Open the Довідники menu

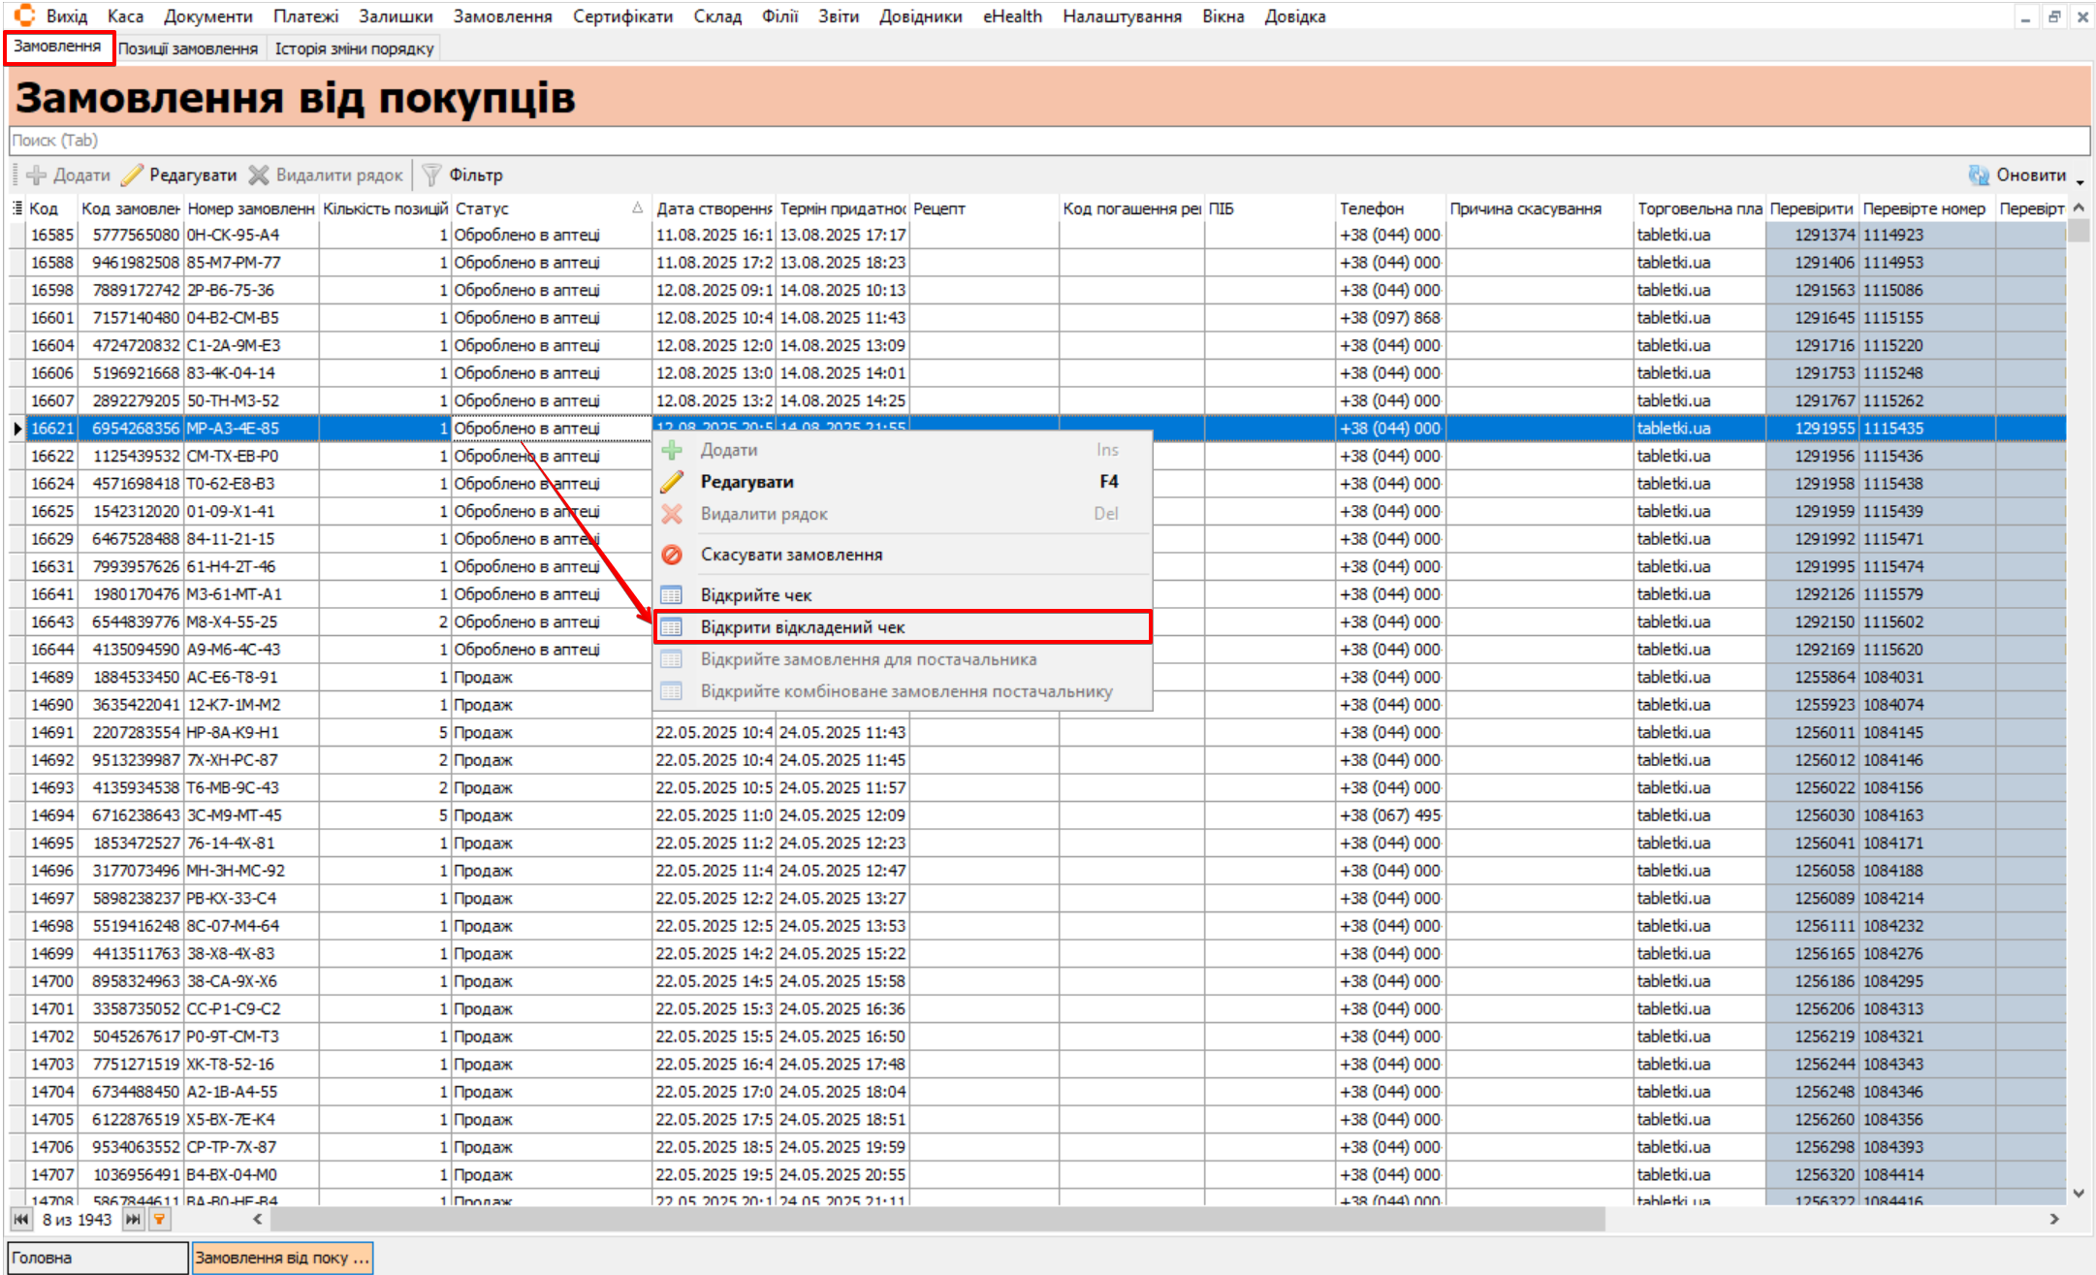pos(920,16)
